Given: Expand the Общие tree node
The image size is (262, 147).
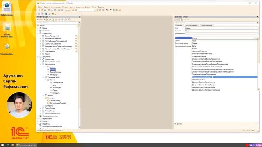Looking at the screenshot, I should (x=38, y=28).
